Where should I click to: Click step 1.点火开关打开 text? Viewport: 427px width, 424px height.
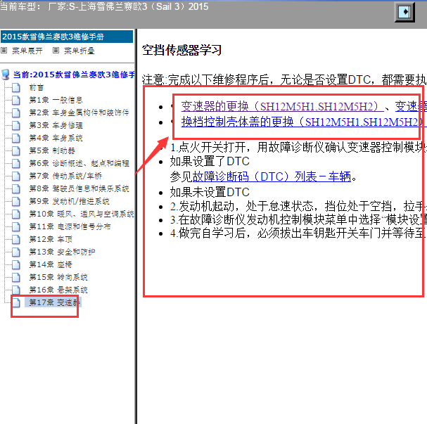(298, 148)
